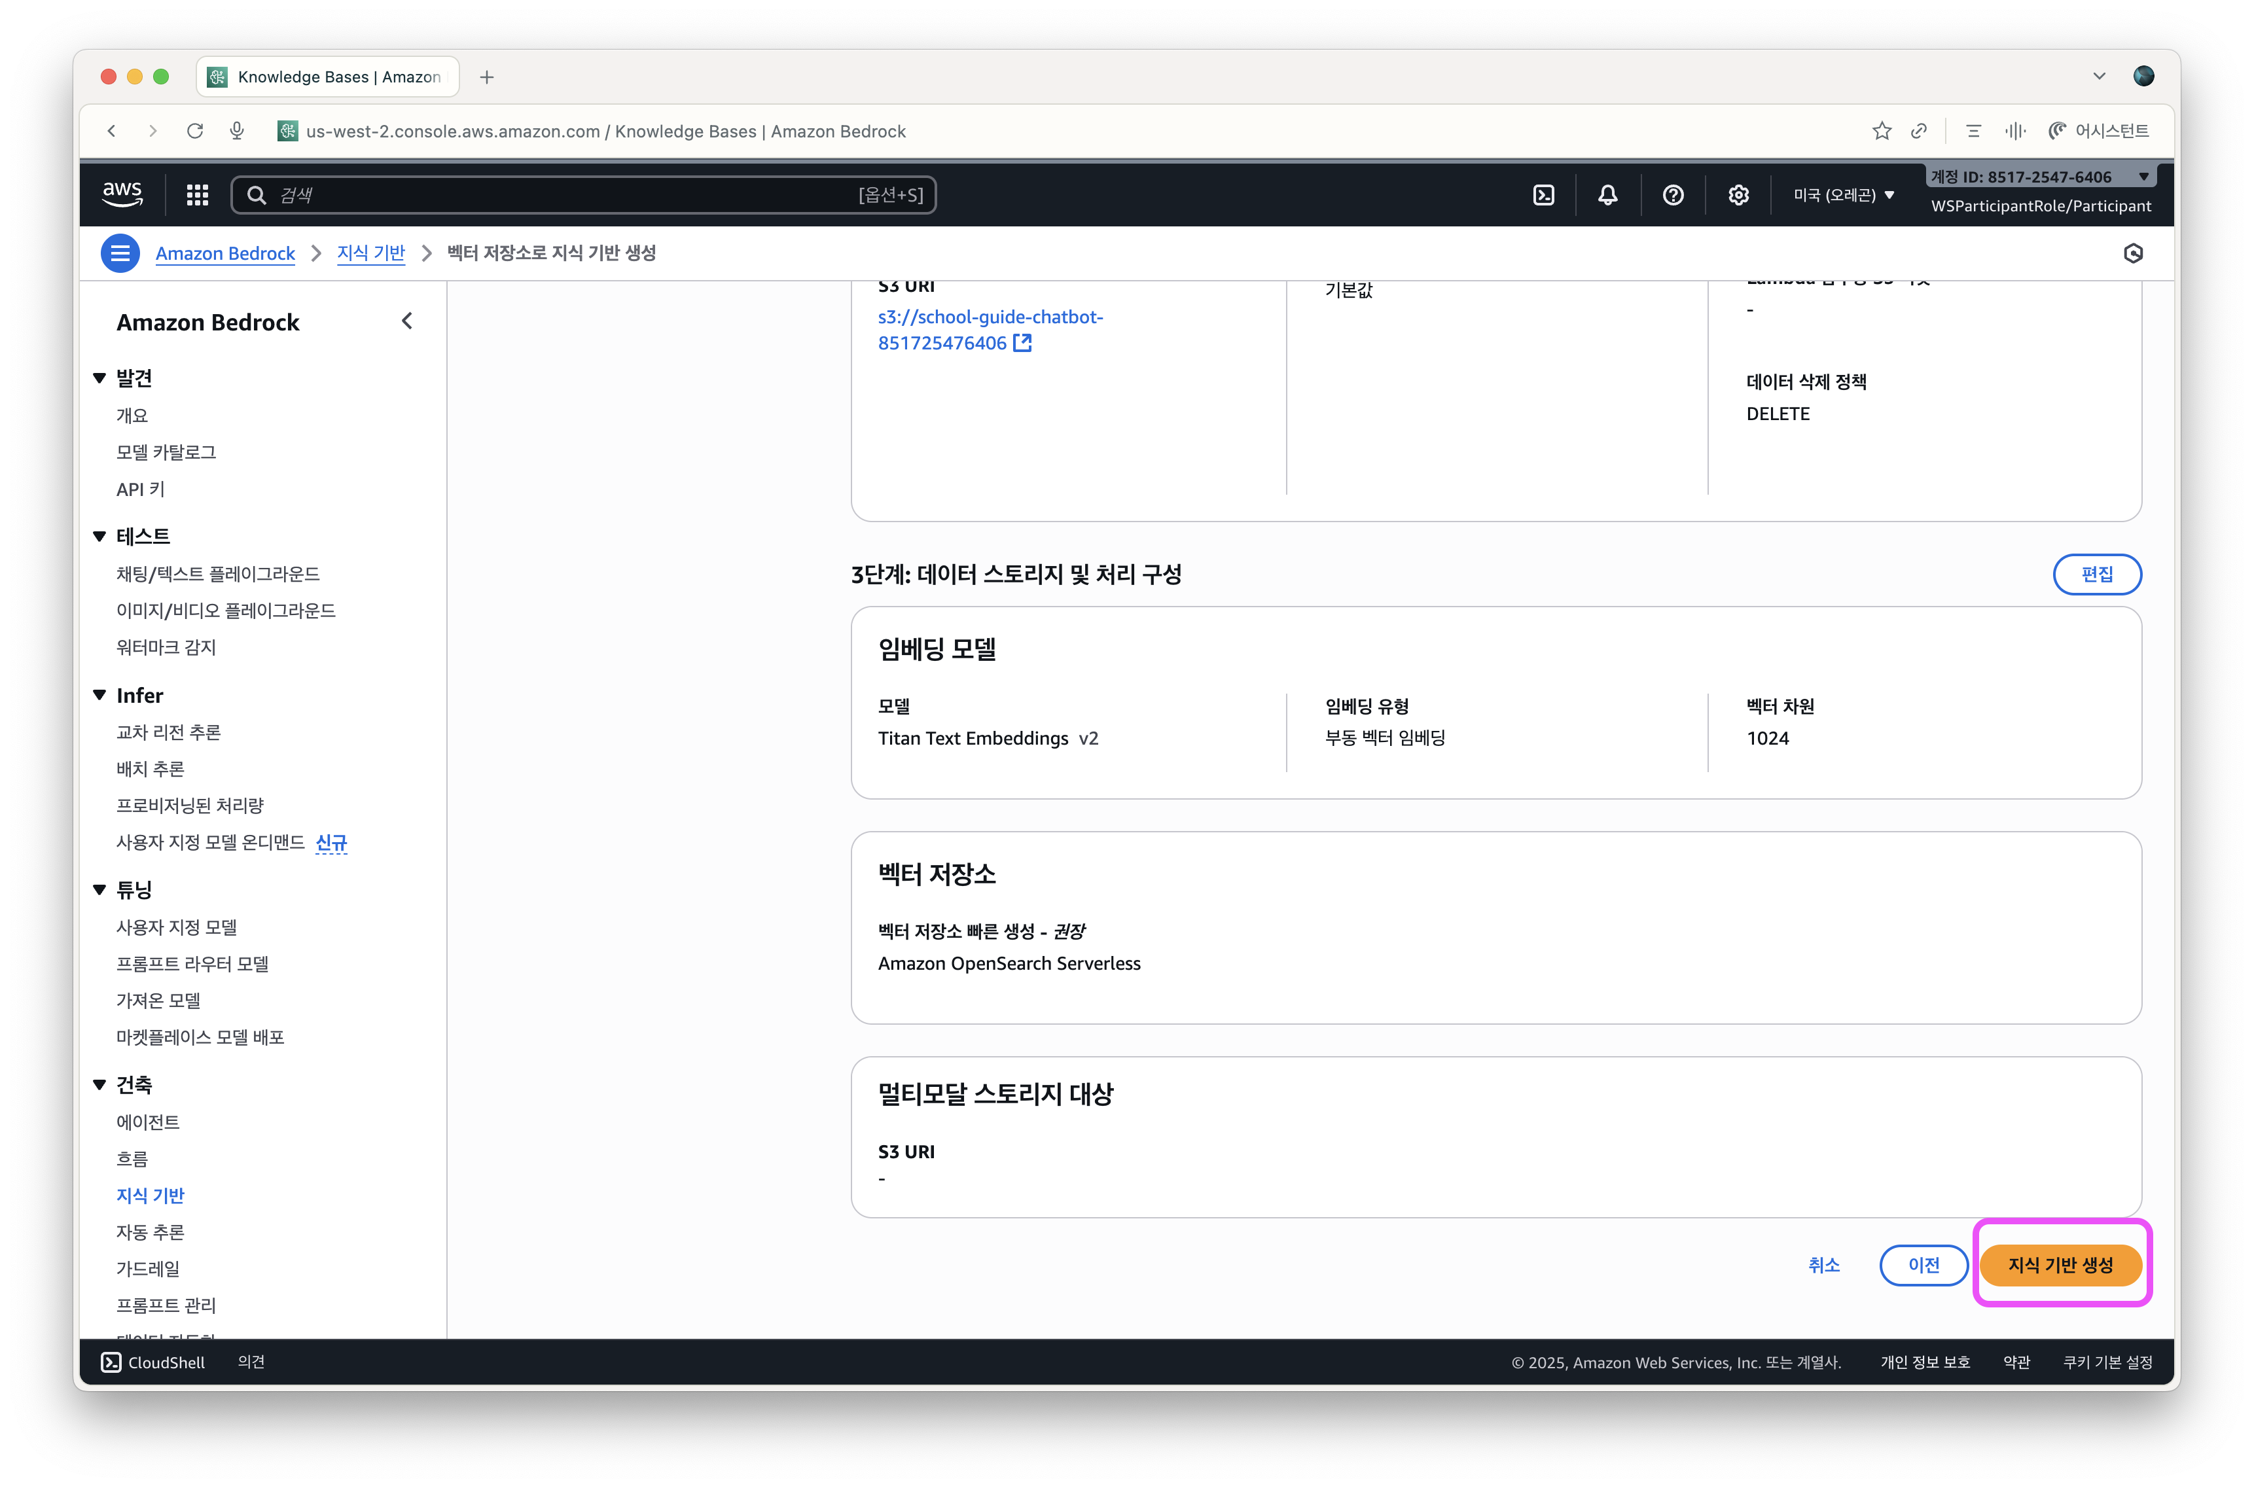Go forward in browser history
The image size is (2254, 1488).
(152, 131)
